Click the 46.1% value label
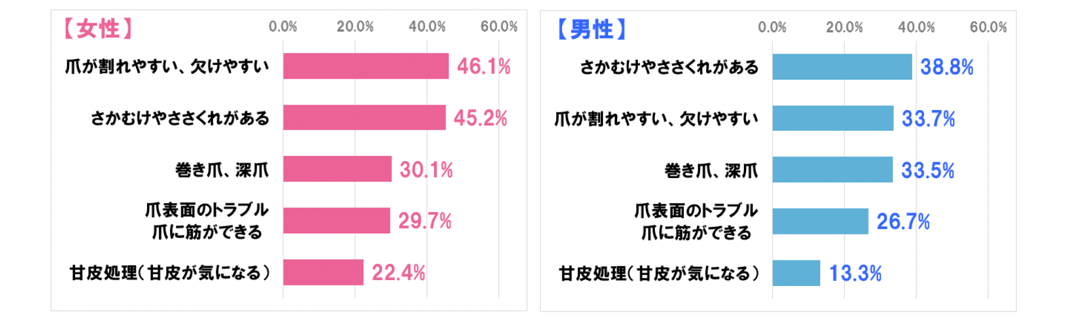1085x320 pixels. coord(483,66)
